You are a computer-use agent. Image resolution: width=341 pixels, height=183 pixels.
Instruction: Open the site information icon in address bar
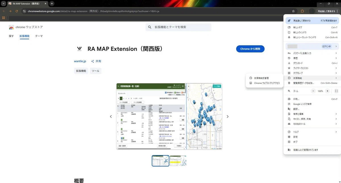[x=24, y=11]
